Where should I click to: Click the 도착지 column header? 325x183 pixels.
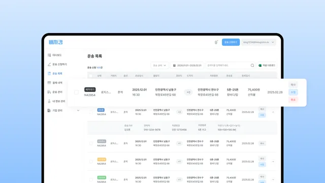pos(189,76)
